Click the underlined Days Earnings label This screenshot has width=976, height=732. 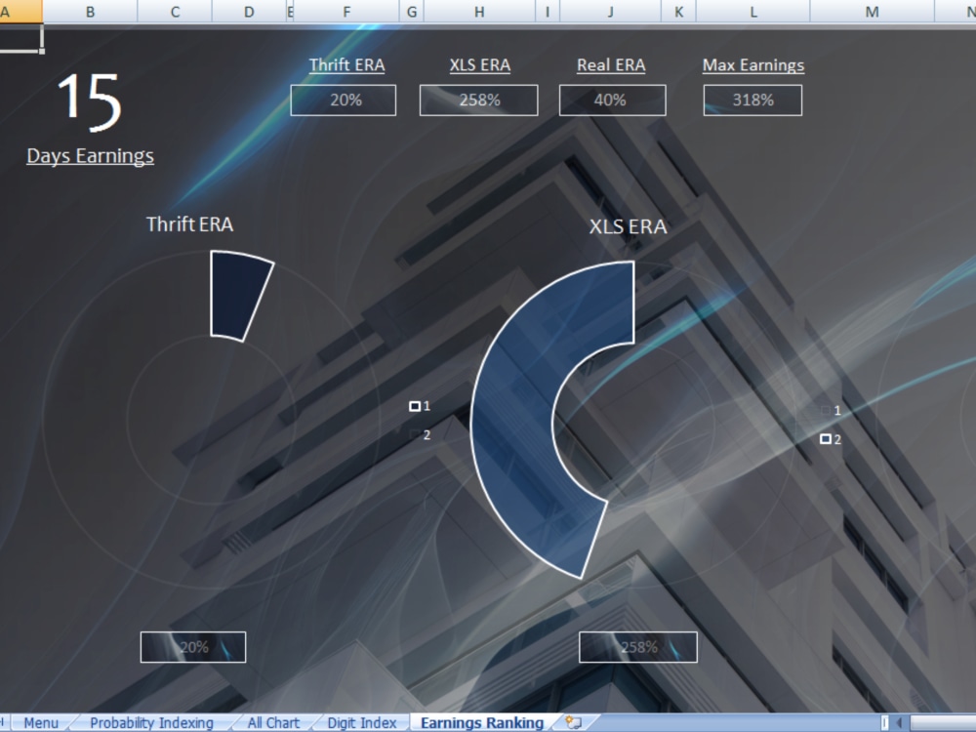[x=90, y=155]
